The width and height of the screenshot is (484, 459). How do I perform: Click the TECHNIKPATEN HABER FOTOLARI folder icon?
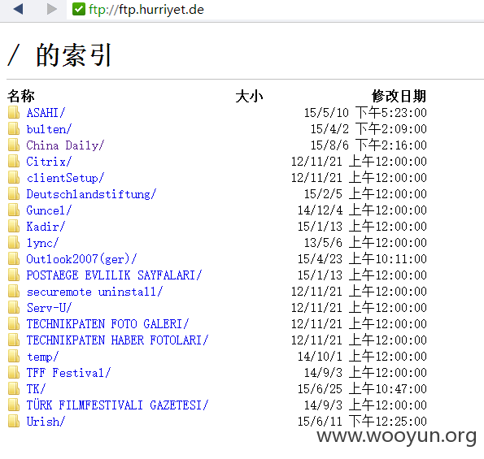[x=14, y=340]
